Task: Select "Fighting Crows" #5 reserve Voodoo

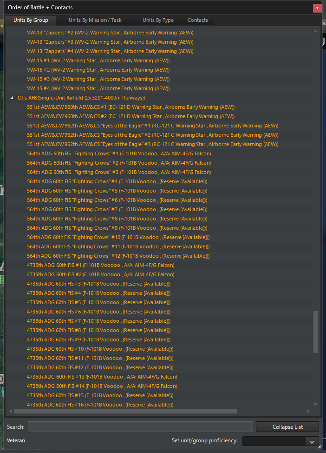Action: tap(117, 191)
